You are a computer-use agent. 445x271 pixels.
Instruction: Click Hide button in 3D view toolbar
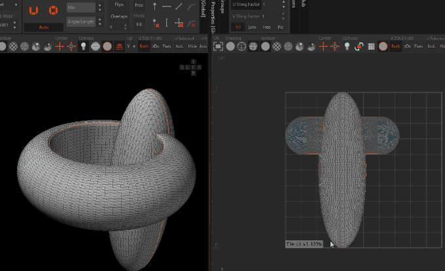click(192, 46)
